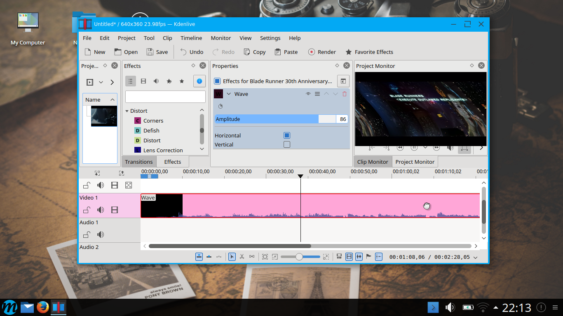
Task: Click the Render button
Action: coord(322,52)
